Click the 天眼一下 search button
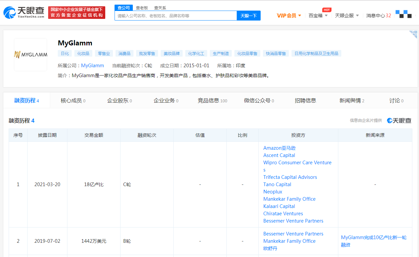 tap(249, 16)
